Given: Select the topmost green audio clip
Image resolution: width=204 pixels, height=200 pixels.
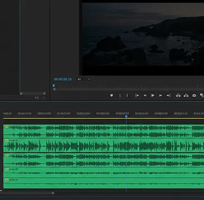Looking at the screenshot, I should (104, 131).
